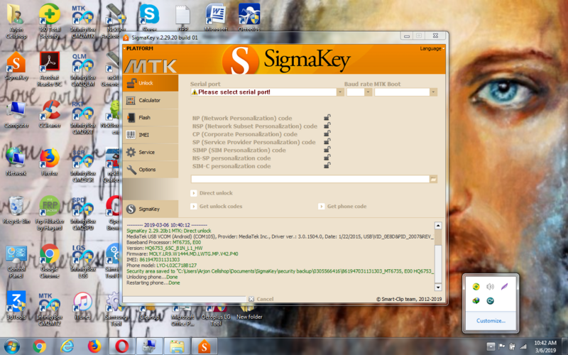Switch to the Calculator tab

click(151, 100)
